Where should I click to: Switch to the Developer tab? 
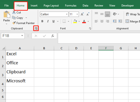pos(128,6)
